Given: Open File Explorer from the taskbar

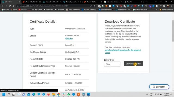Looking at the screenshot, I should coord(54,94).
